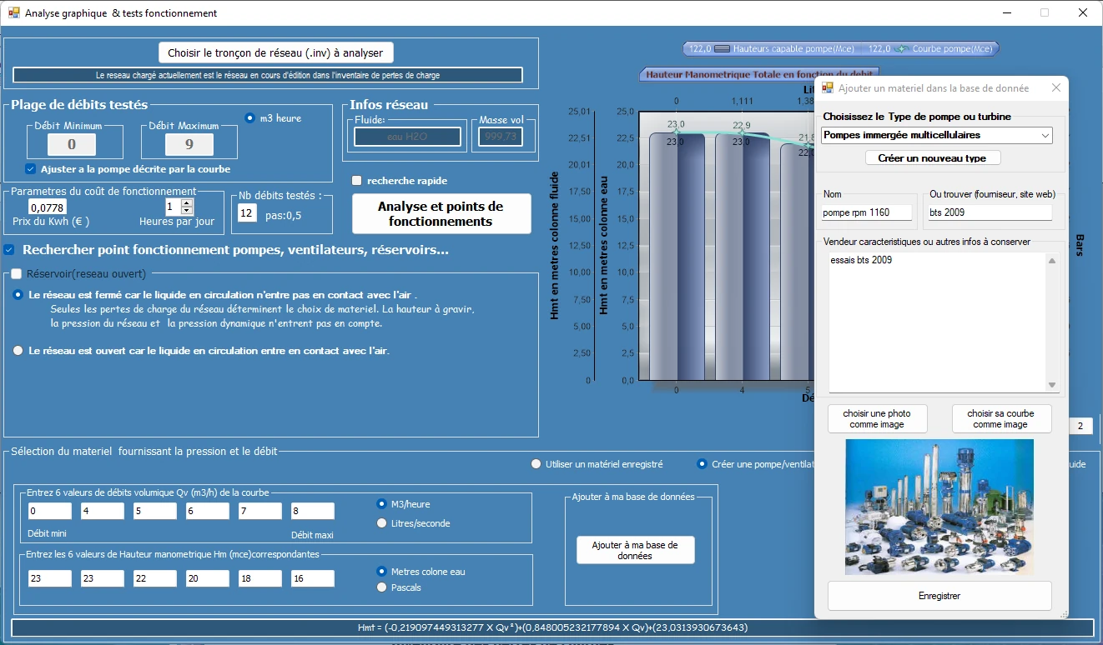The height and width of the screenshot is (645, 1103).
Task: Click the dialog icon beside 'Ajouter un materiel'
Action: point(828,87)
